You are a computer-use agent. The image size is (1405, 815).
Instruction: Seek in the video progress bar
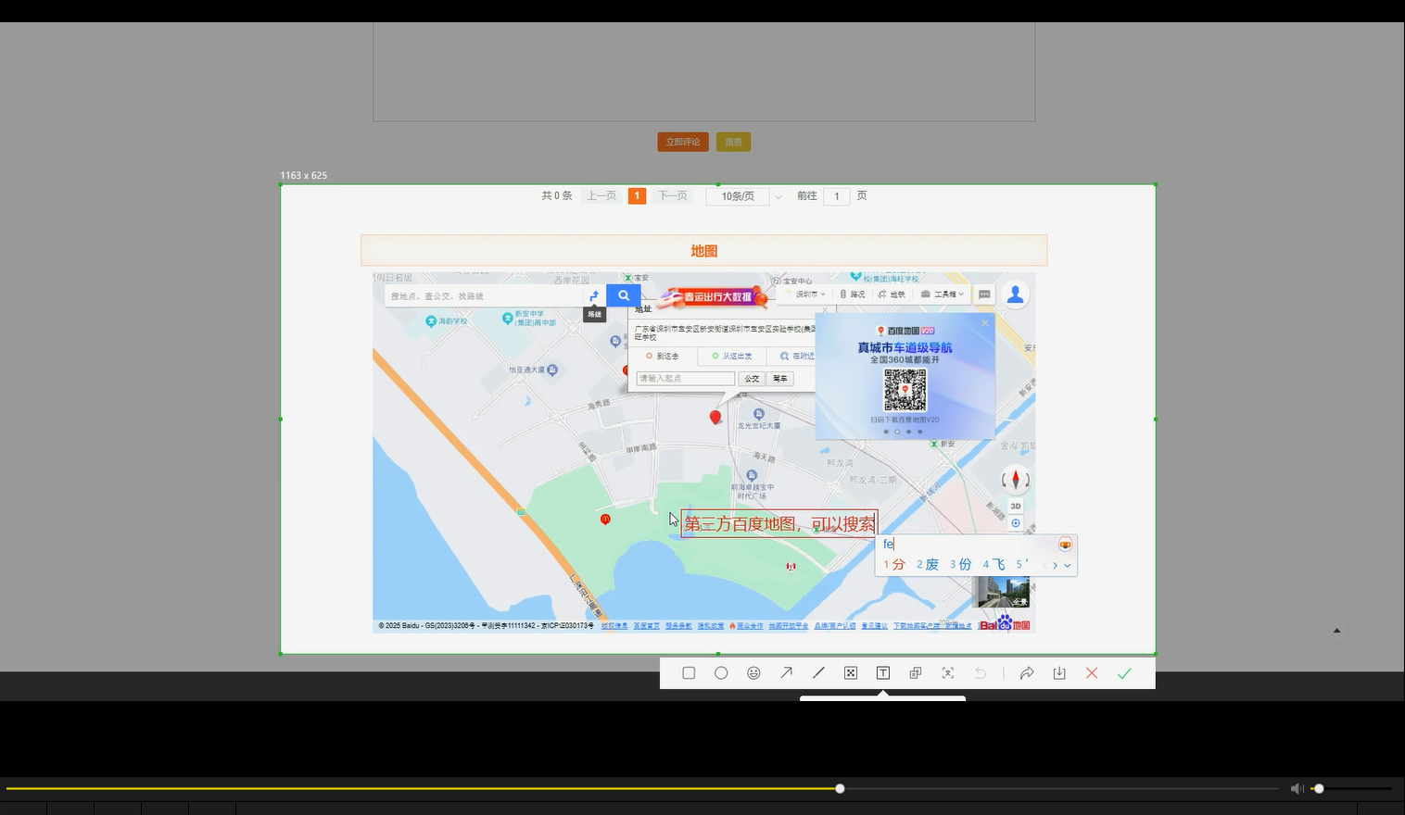[x=642, y=789]
